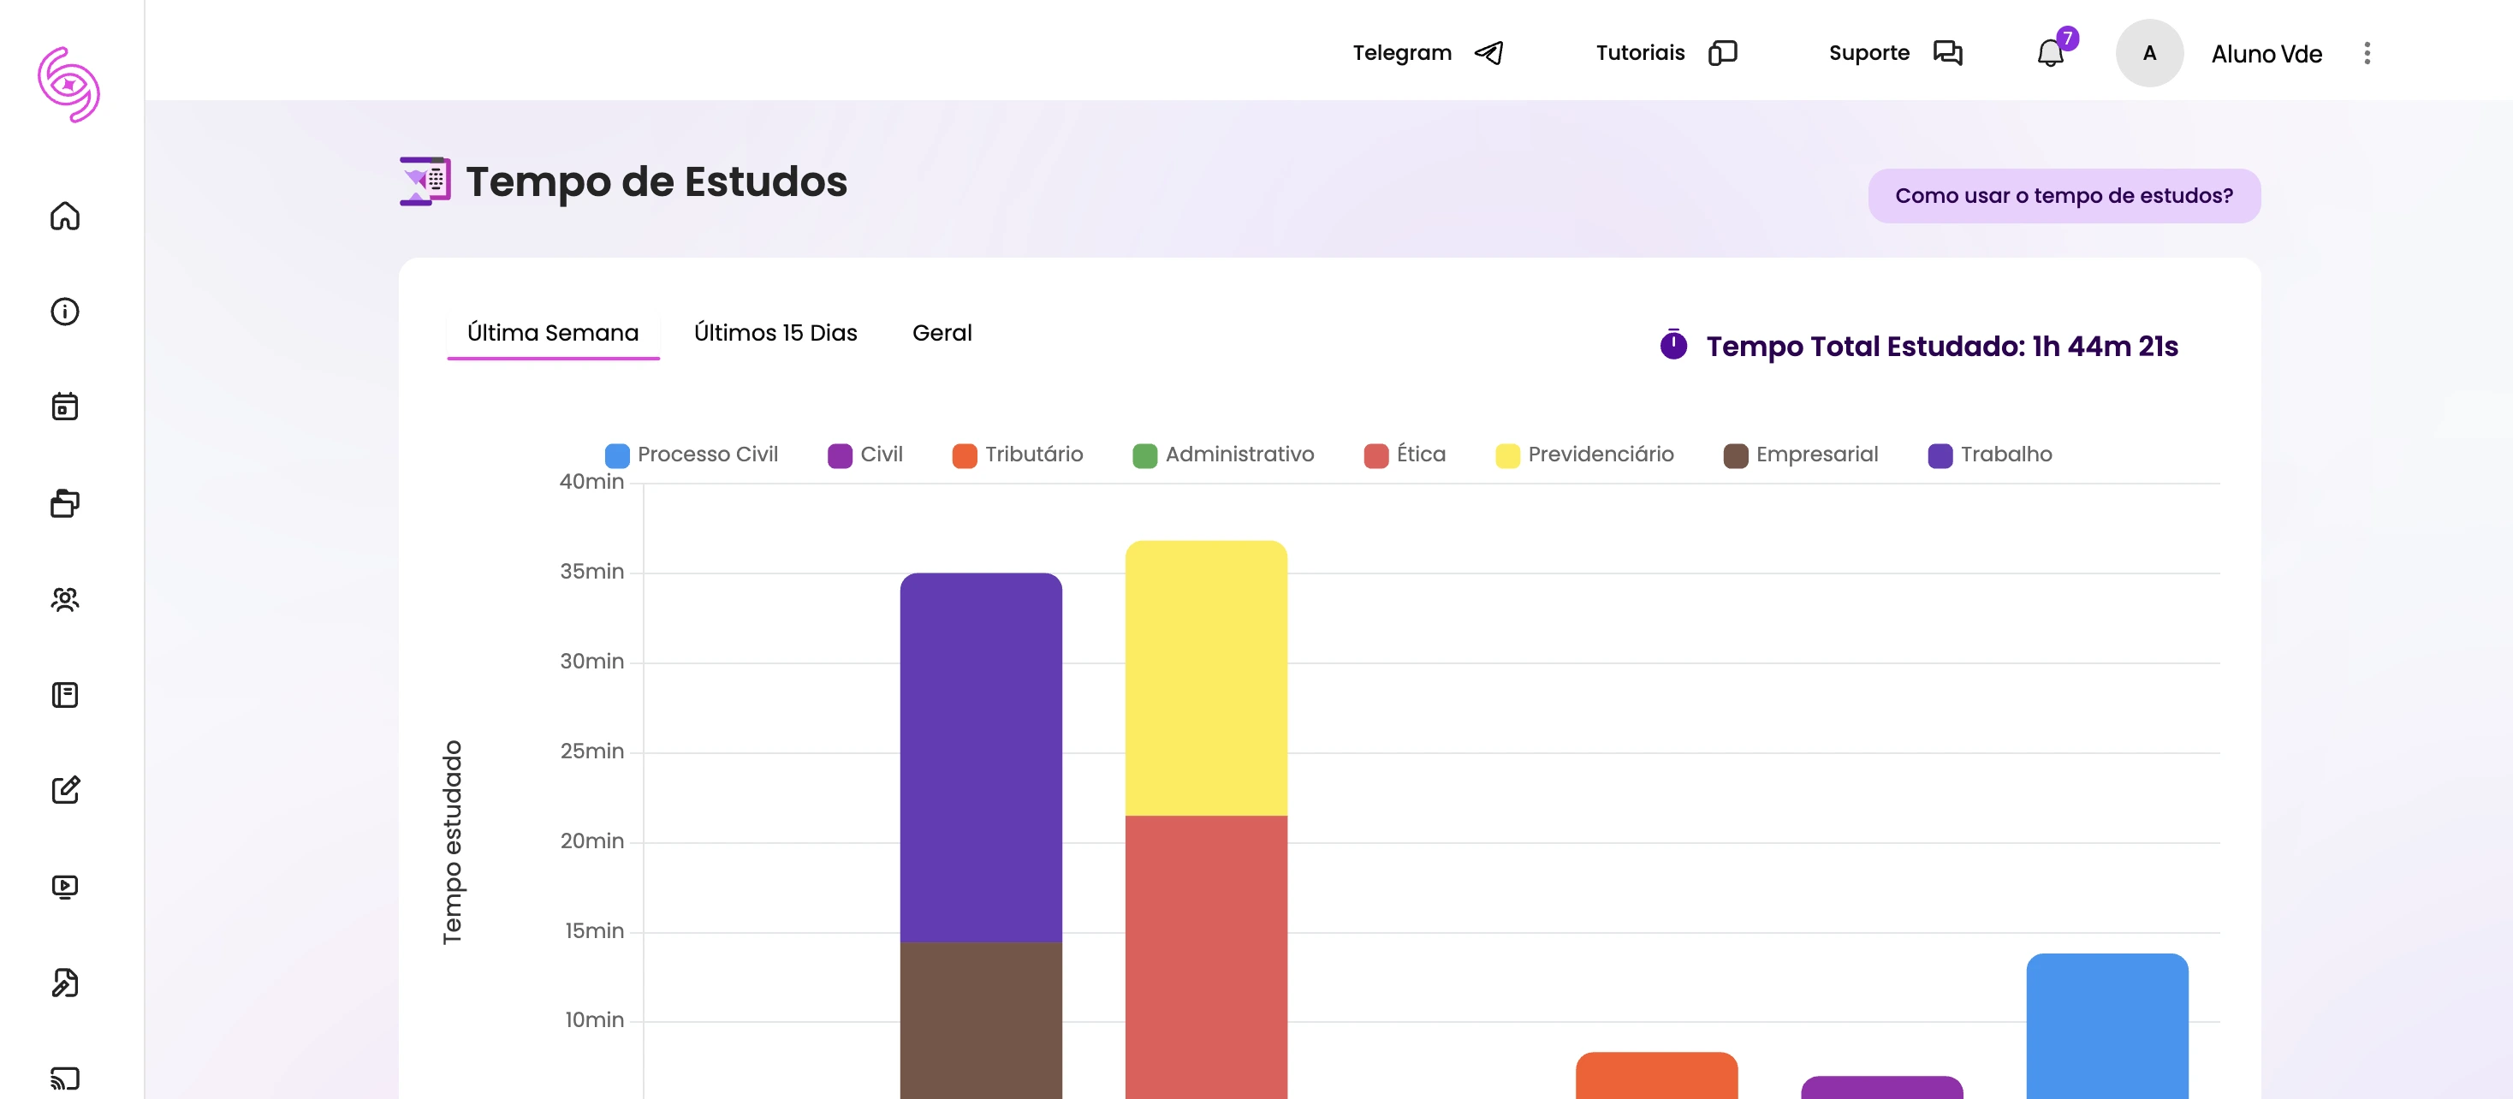This screenshot has width=2513, height=1099.
Task: Open the three-dot menu next to Aluno Vde
Action: coord(2366,54)
